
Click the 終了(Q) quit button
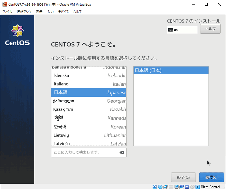(x=183, y=177)
